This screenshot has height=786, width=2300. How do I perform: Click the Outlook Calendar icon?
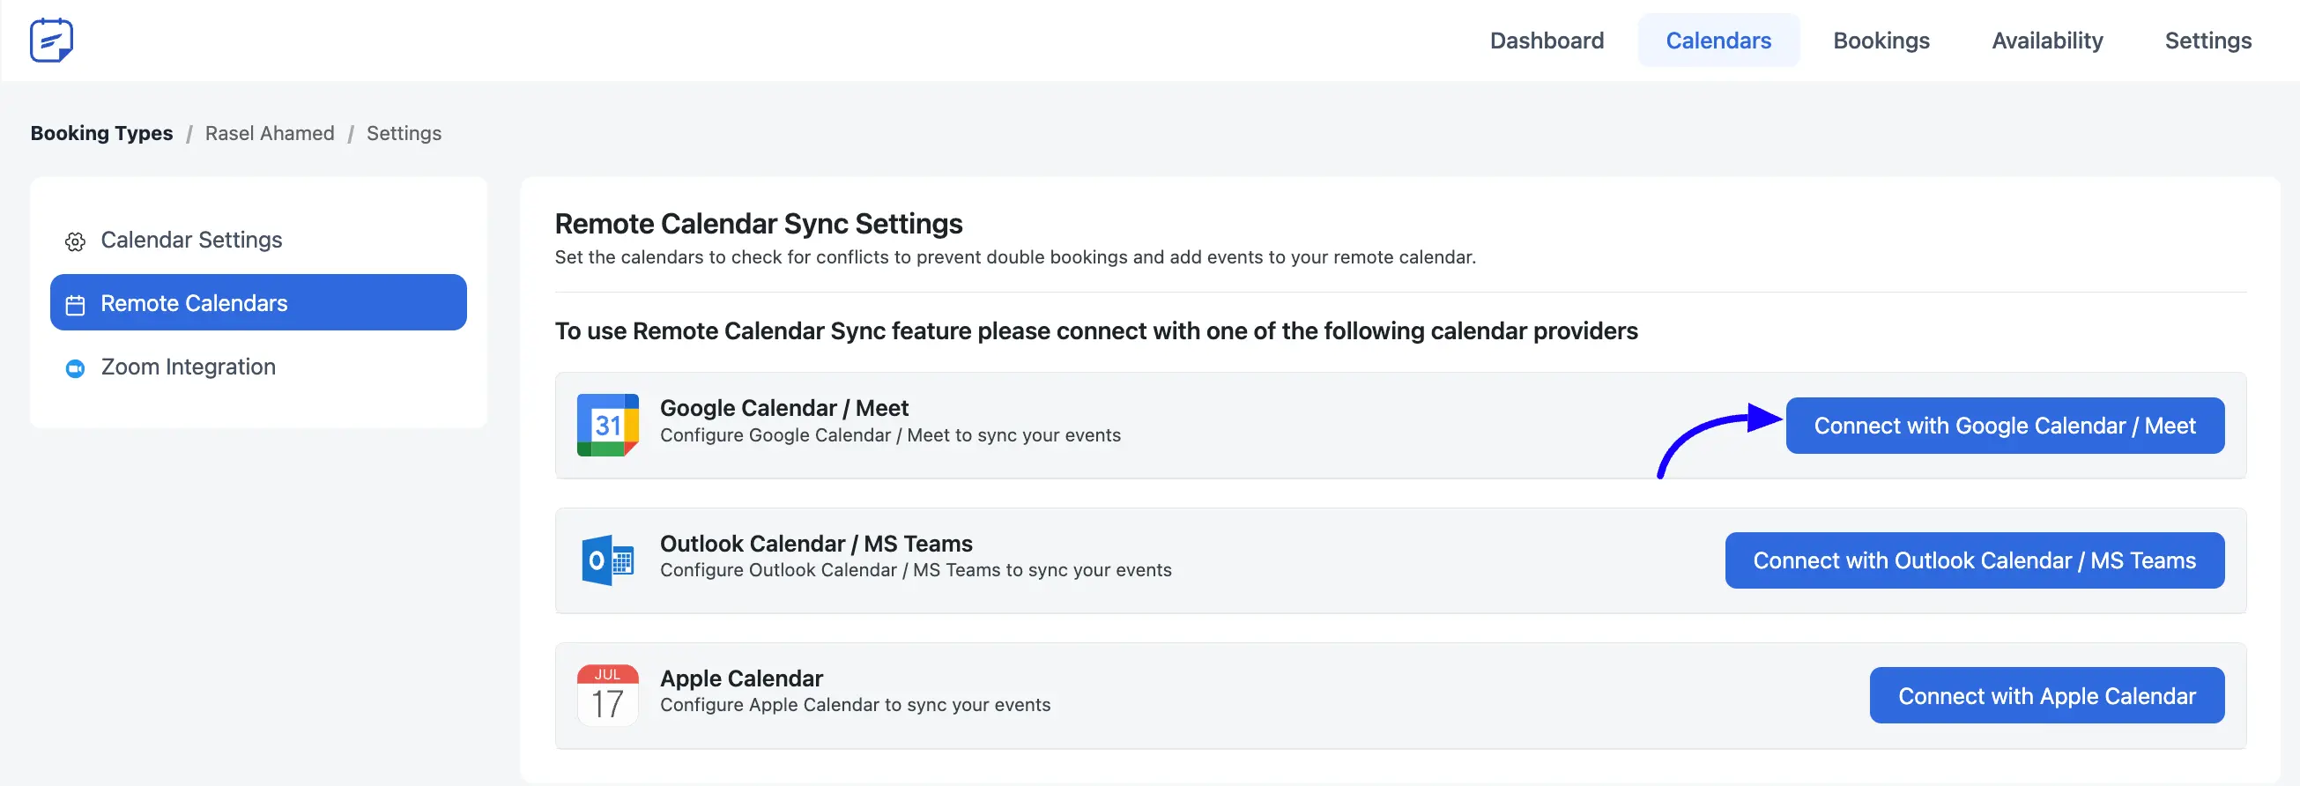607,560
